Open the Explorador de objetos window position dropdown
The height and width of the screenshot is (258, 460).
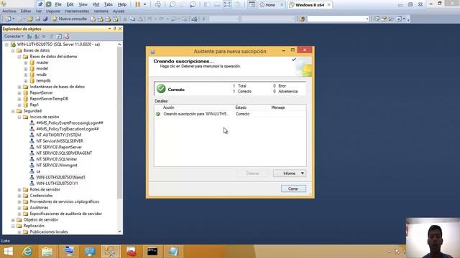pos(109,29)
